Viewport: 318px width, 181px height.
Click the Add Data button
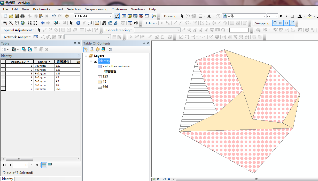pos(67,16)
